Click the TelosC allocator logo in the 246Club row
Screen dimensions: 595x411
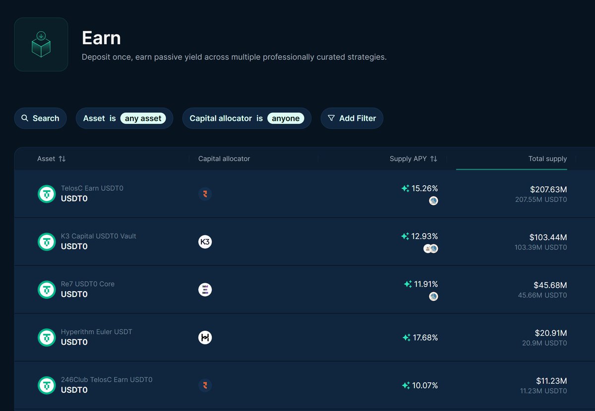(205, 385)
